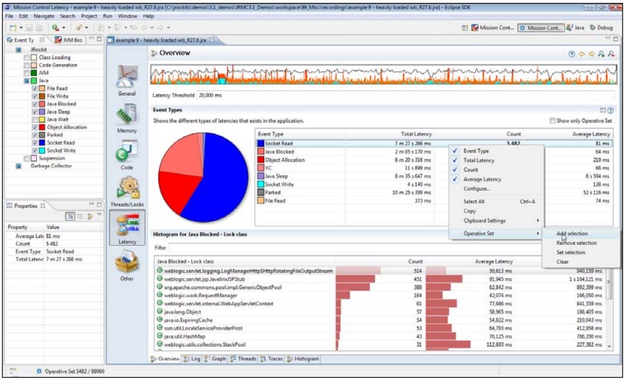Click the table settings icon in Event Types header
Viewport: 625px width, 380px height.
603,110
